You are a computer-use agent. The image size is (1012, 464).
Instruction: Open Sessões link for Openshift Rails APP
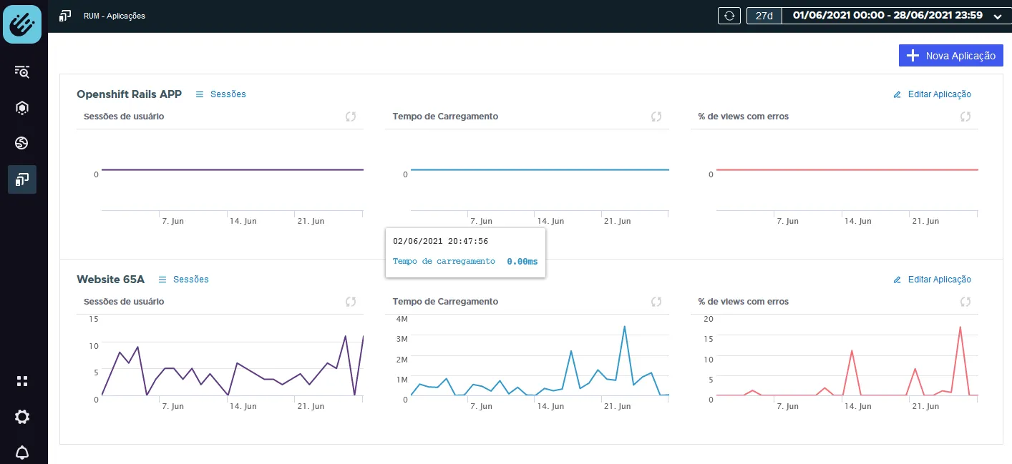point(221,94)
